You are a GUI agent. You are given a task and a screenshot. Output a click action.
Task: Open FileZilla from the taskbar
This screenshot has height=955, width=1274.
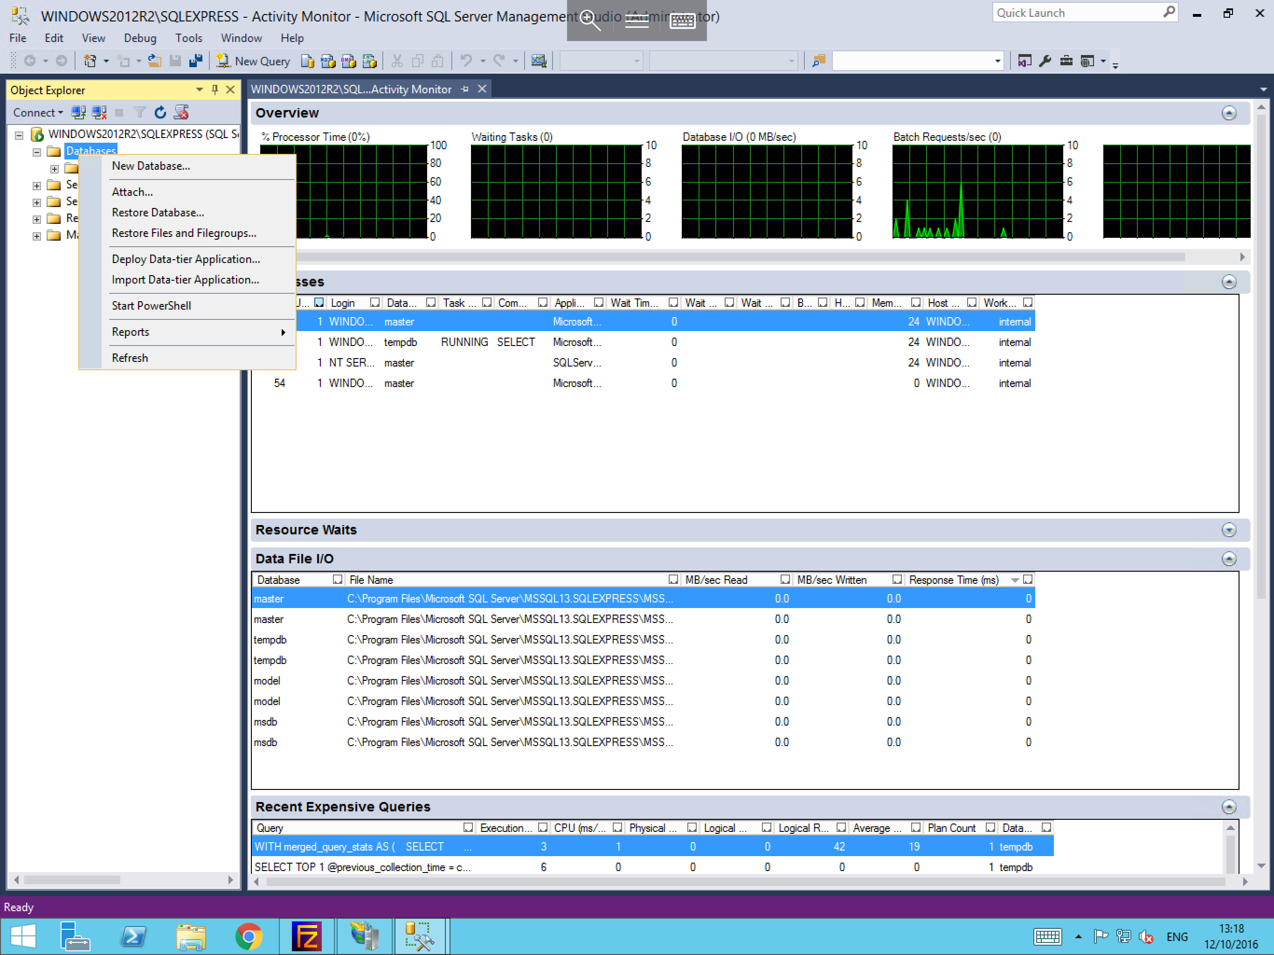click(x=306, y=936)
